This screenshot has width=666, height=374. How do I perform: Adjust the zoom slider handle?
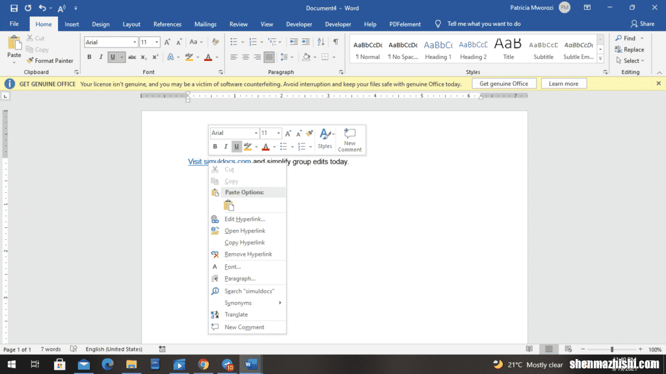coord(611,349)
